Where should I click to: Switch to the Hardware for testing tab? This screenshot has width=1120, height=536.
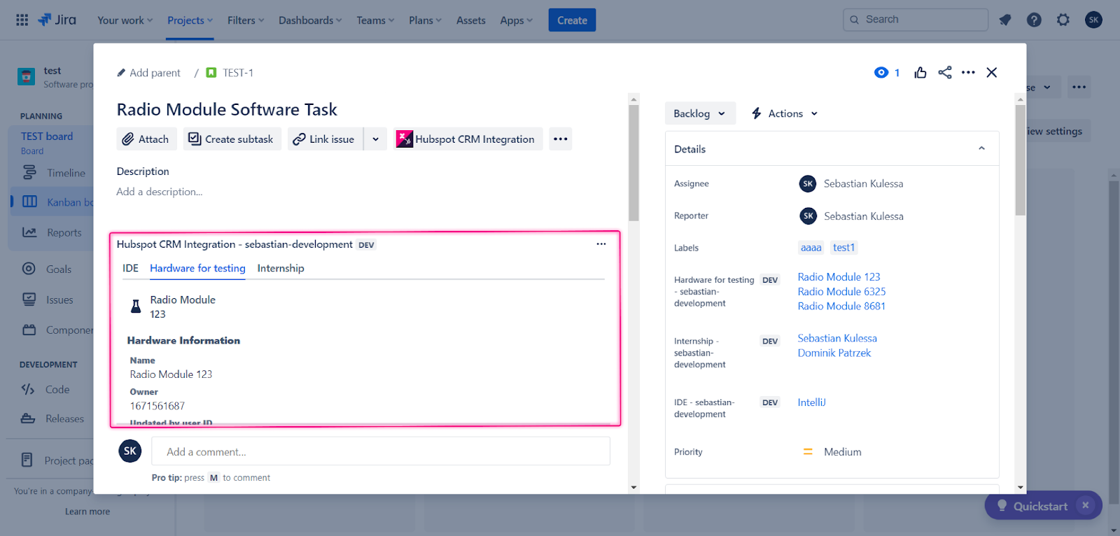[x=197, y=269]
